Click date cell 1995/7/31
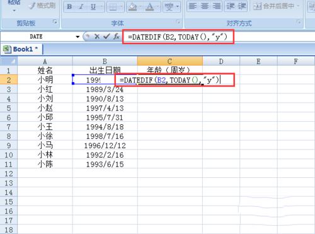Viewport: 315px width, 234px height. click(x=105, y=117)
